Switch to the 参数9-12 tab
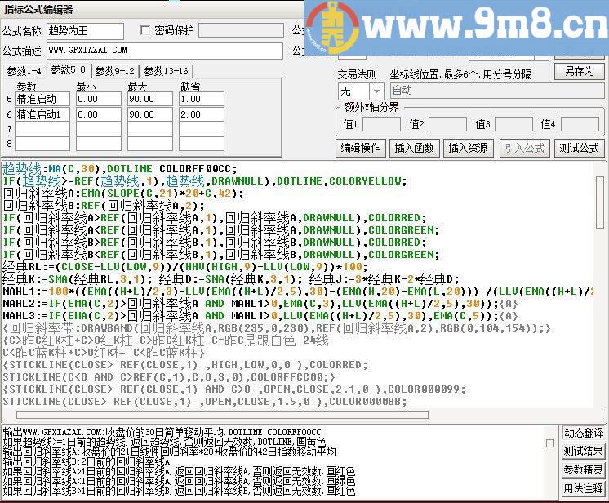609x503 pixels. 116,71
